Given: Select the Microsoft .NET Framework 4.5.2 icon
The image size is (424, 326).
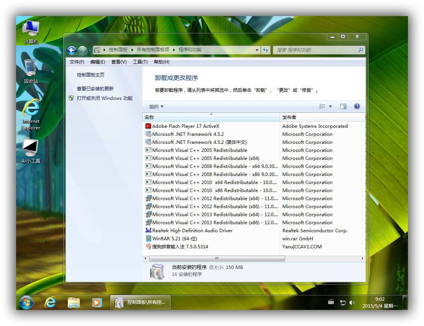Looking at the screenshot, I should click(148, 134).
